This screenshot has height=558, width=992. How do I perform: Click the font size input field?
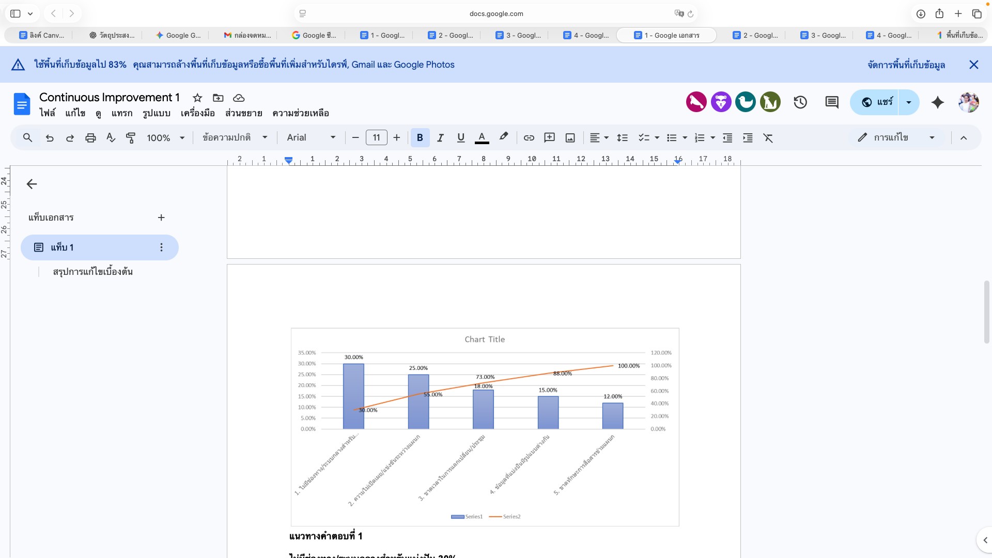(x=376, y=138)
